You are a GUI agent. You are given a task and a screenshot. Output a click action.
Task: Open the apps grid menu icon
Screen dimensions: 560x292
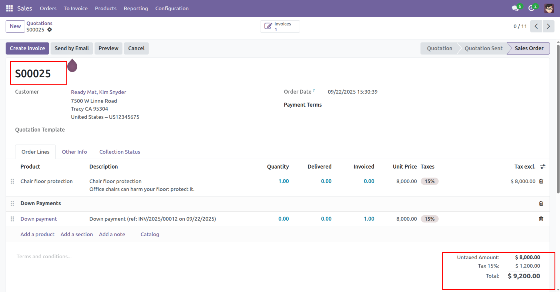pyautogui.click(x=9, y=8)
